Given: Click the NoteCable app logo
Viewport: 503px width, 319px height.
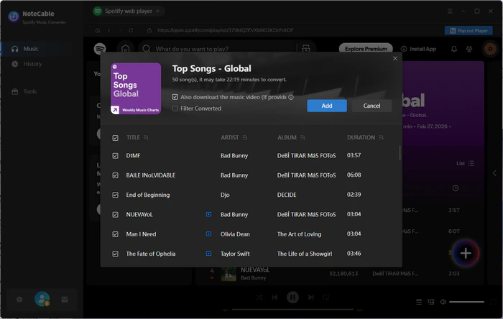Looking at the screenshot, I should (14, 17).
